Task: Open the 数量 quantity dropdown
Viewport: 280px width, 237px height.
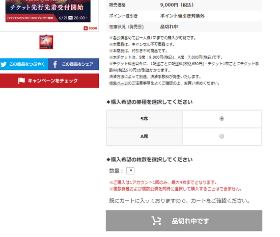Action: (130, 171)
